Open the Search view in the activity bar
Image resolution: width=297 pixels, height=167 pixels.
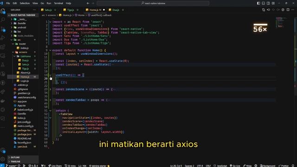click(x=3, y=19)
